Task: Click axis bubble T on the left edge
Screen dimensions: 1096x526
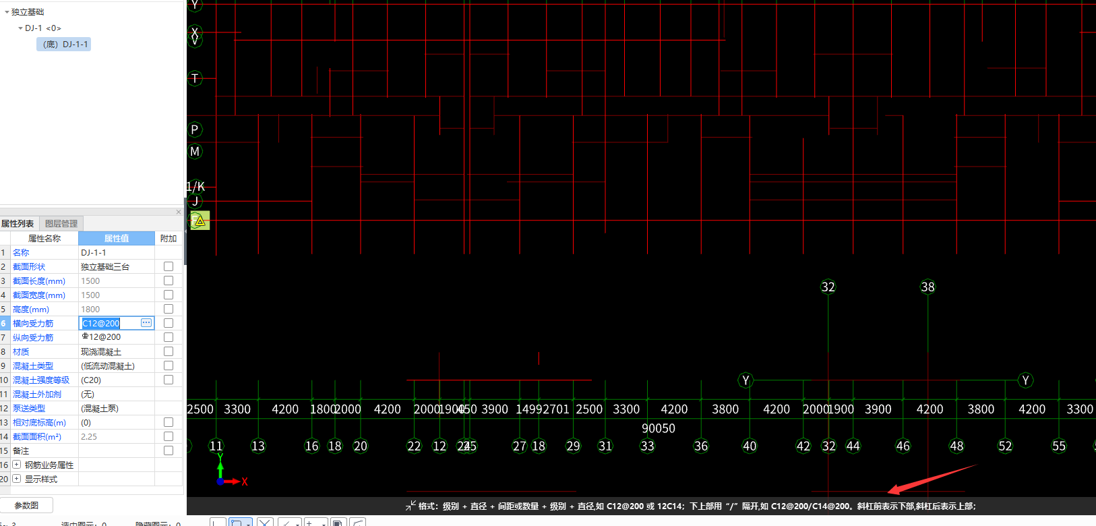Action: click(x=195, y=78)
